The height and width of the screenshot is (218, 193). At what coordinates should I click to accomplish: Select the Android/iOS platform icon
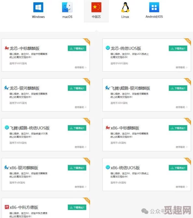[x=154, y=7]
